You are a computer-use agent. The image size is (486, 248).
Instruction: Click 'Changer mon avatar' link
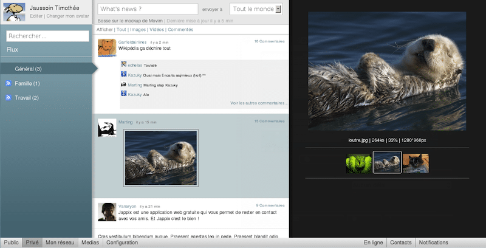tap(67, 16)
